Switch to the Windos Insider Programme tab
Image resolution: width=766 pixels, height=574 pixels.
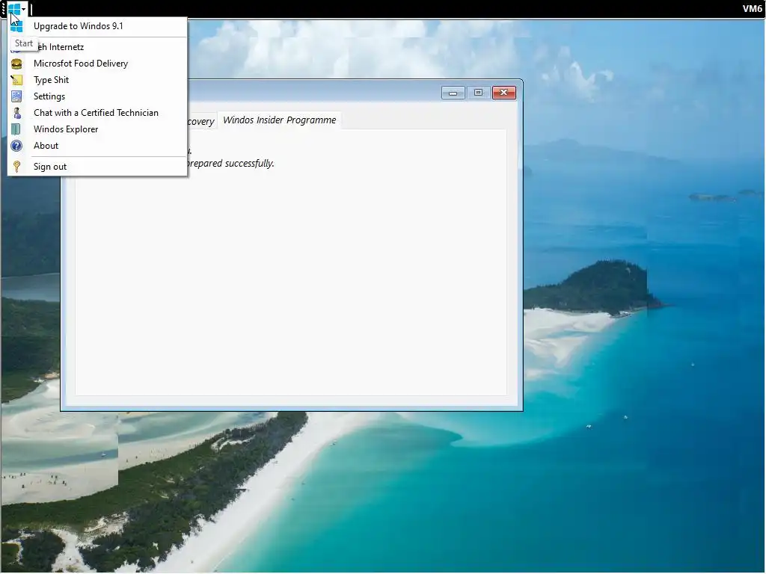[x=280, y=120]
